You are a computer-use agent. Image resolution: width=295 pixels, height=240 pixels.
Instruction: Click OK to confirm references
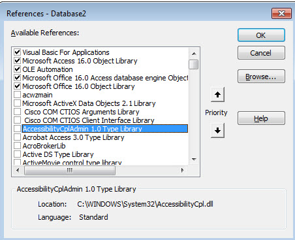(x=261, y=35)
